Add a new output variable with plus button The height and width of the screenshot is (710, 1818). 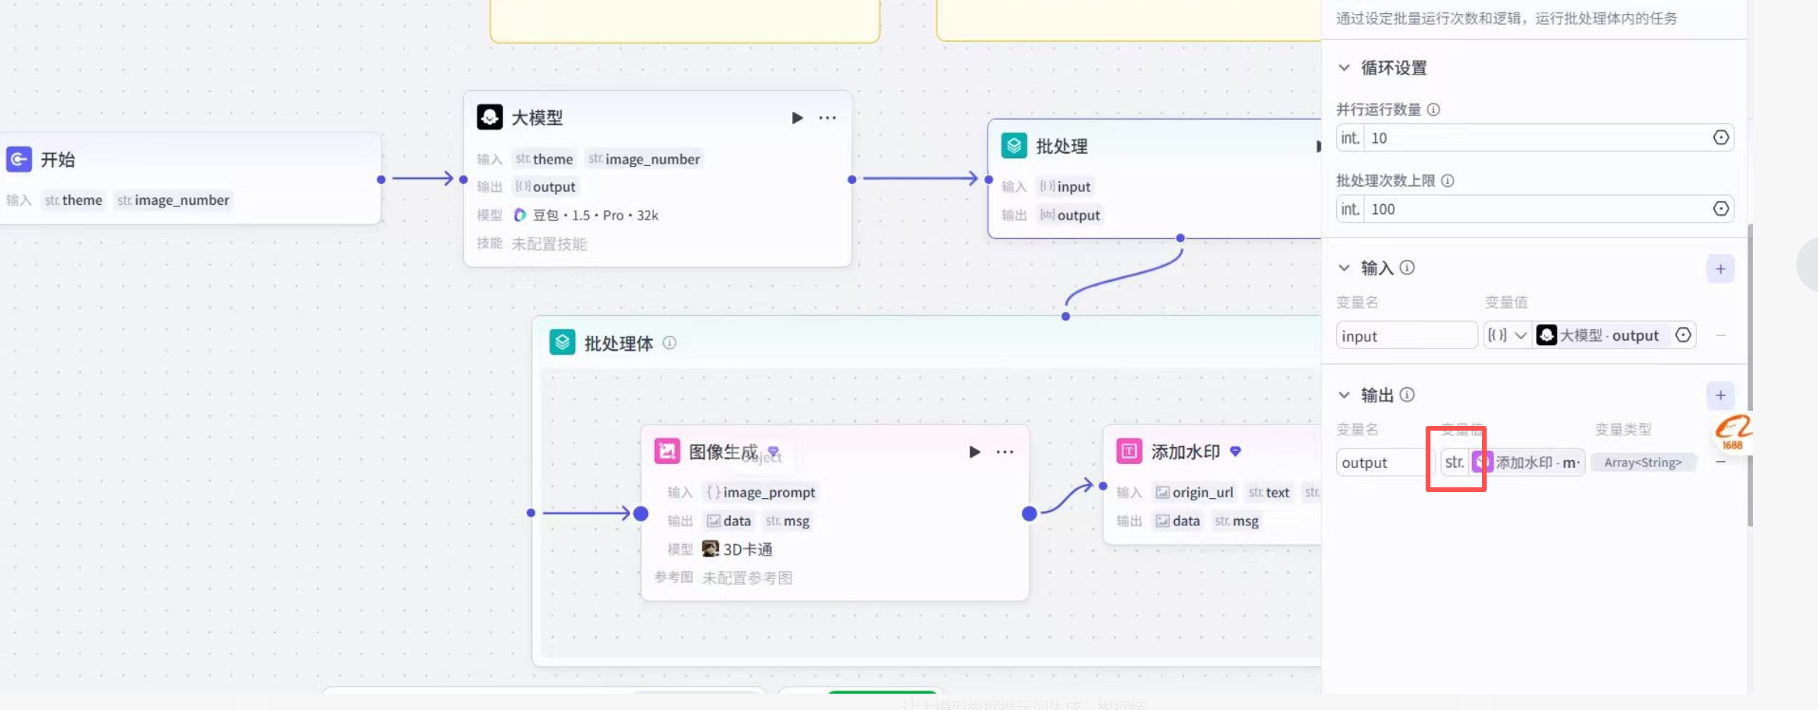point(1720,396)
